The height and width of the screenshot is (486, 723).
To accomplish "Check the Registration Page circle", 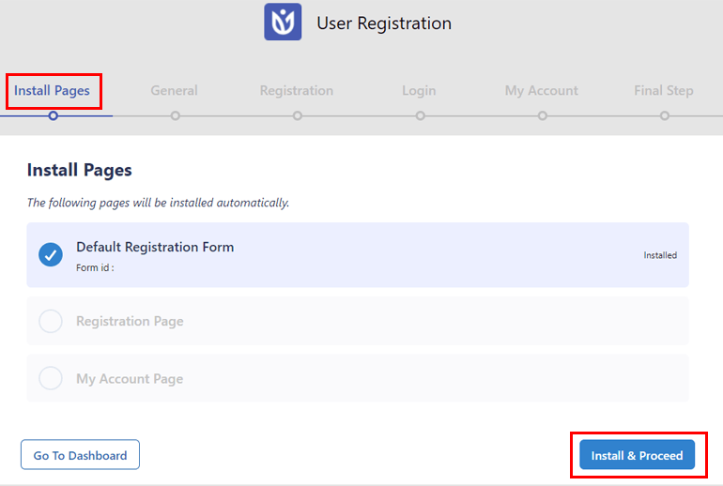I will (51, 322).
